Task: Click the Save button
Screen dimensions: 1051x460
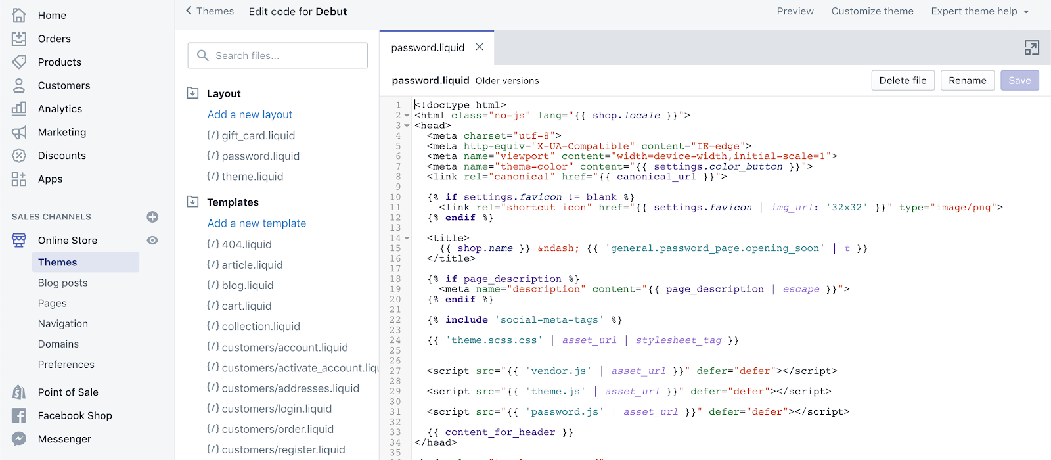Action: coord(1019,80)
